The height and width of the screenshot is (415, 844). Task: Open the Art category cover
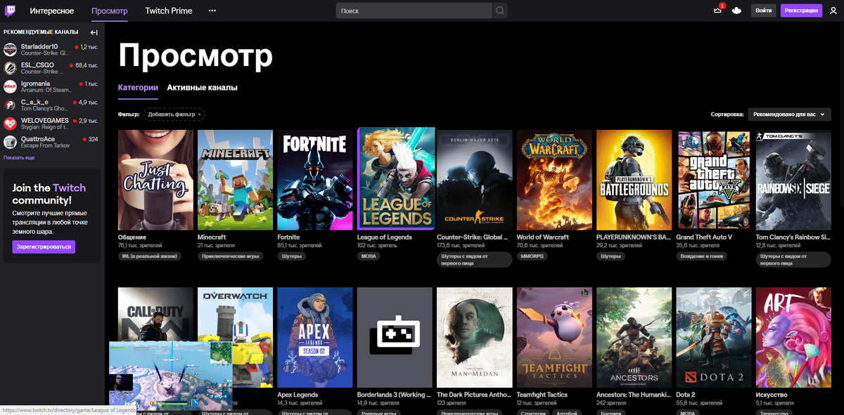tap(793, 338)
